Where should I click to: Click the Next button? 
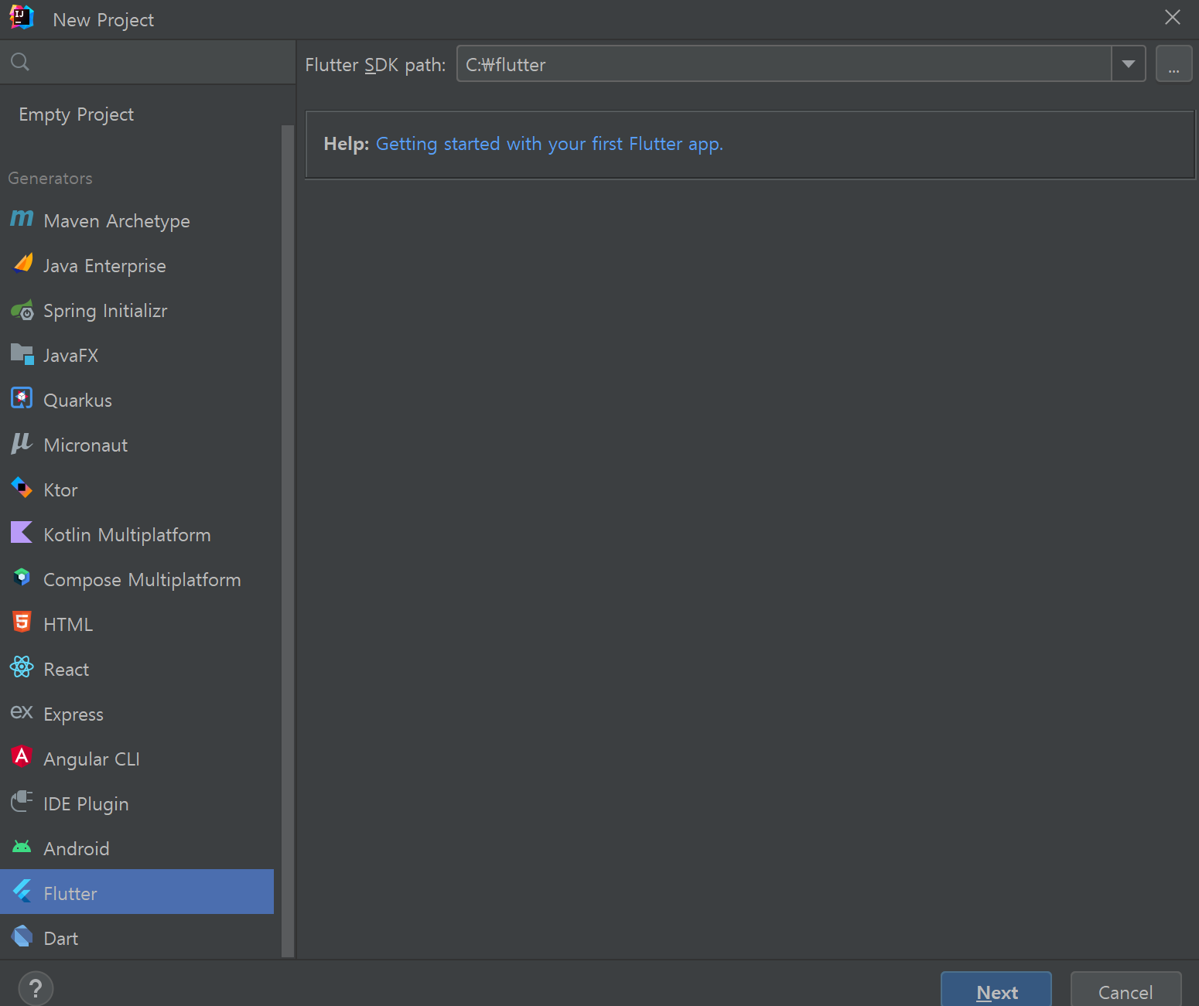click(x=996, y=991)
